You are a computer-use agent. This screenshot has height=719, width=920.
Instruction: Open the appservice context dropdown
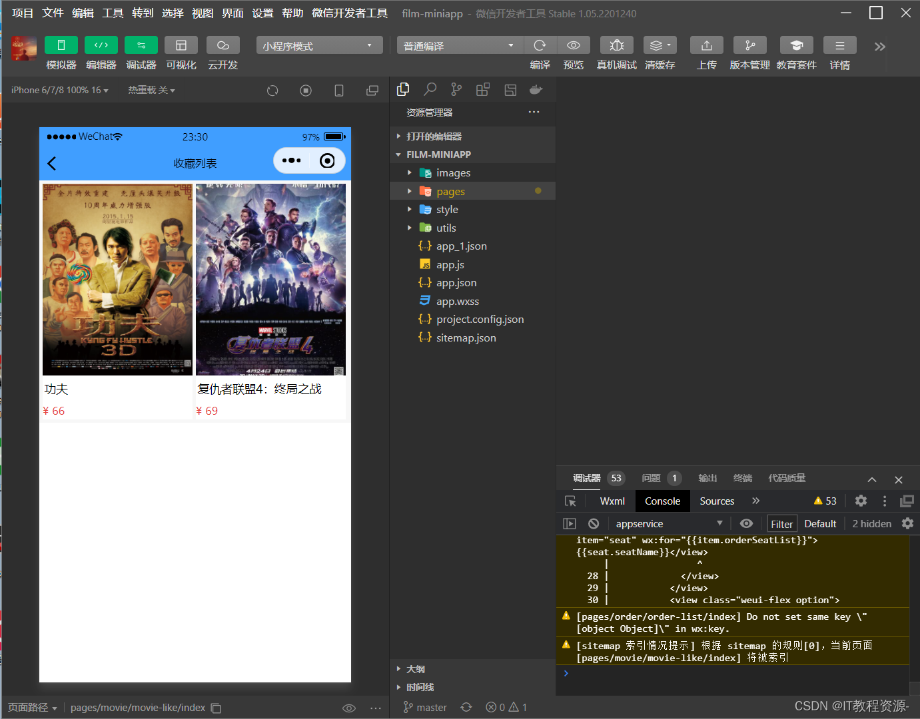669,524
